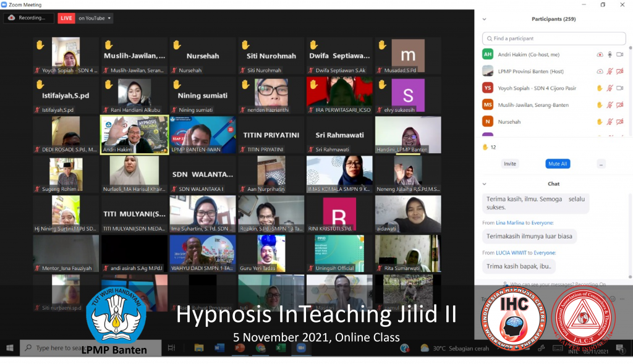Click the YS avatar for Yoyoh Sopiah

(488, 88)
